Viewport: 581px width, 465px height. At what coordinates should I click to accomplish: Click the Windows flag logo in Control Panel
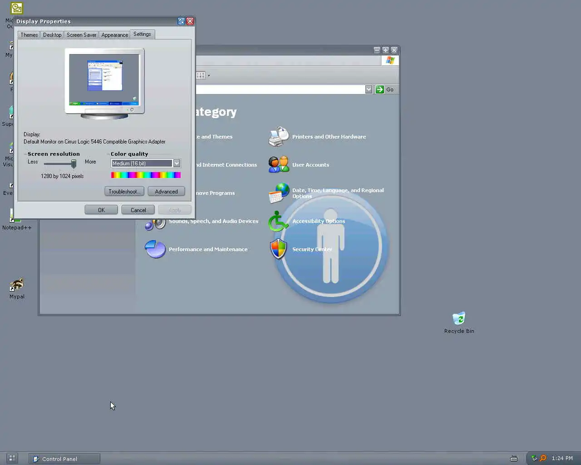click(390, 60)
